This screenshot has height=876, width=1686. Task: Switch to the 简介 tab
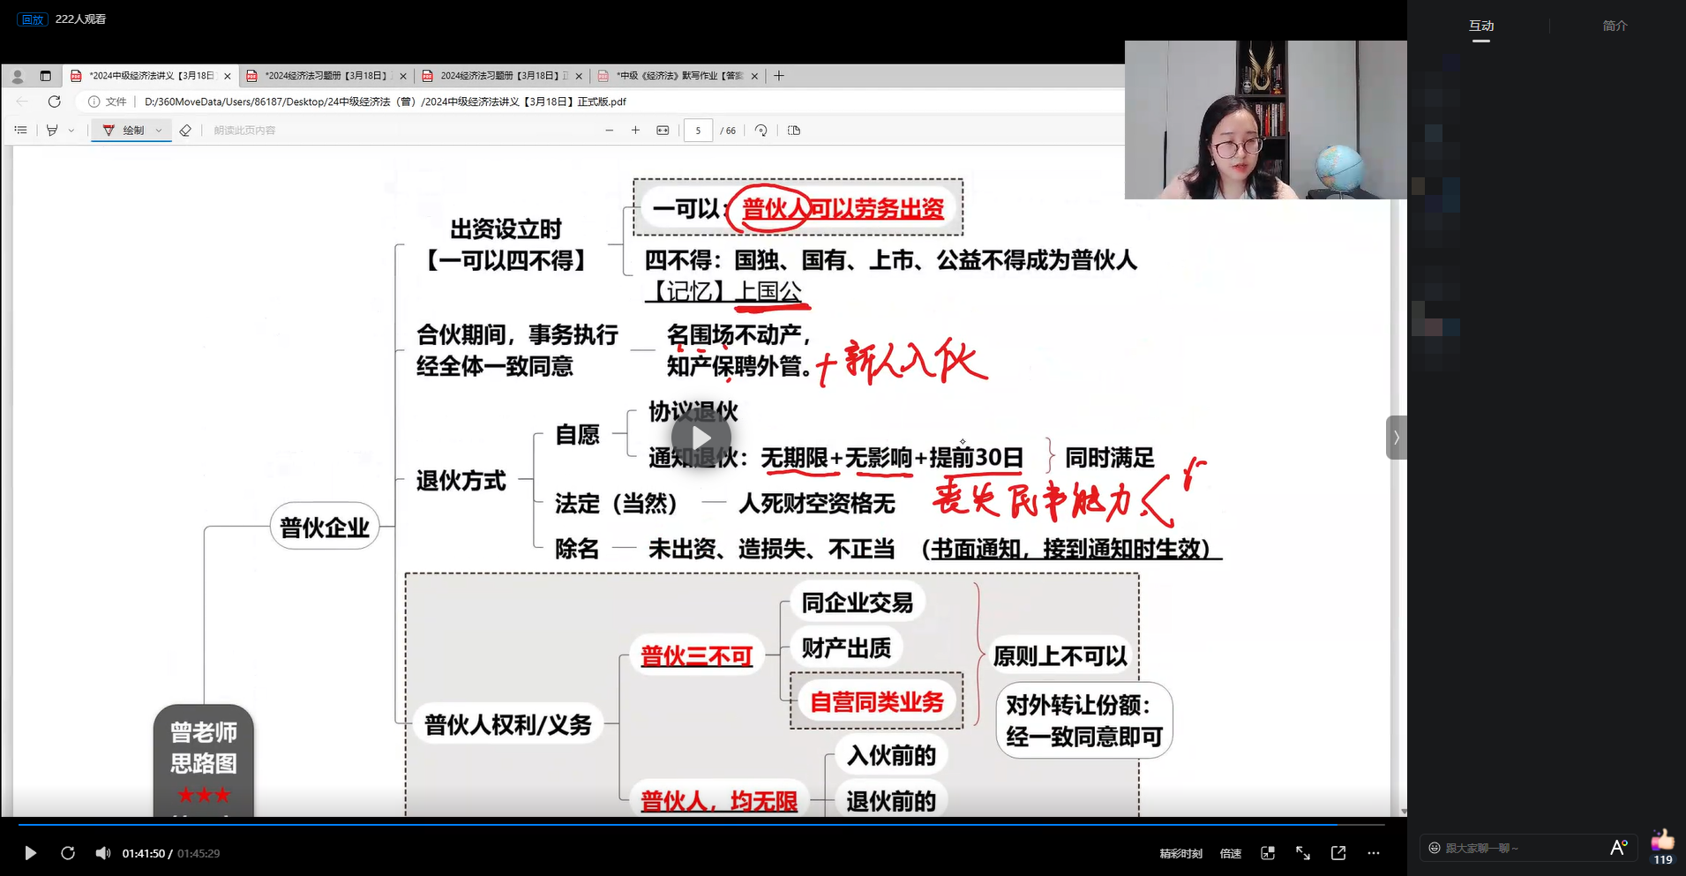pyautogui.click(x=1615, y=26)
